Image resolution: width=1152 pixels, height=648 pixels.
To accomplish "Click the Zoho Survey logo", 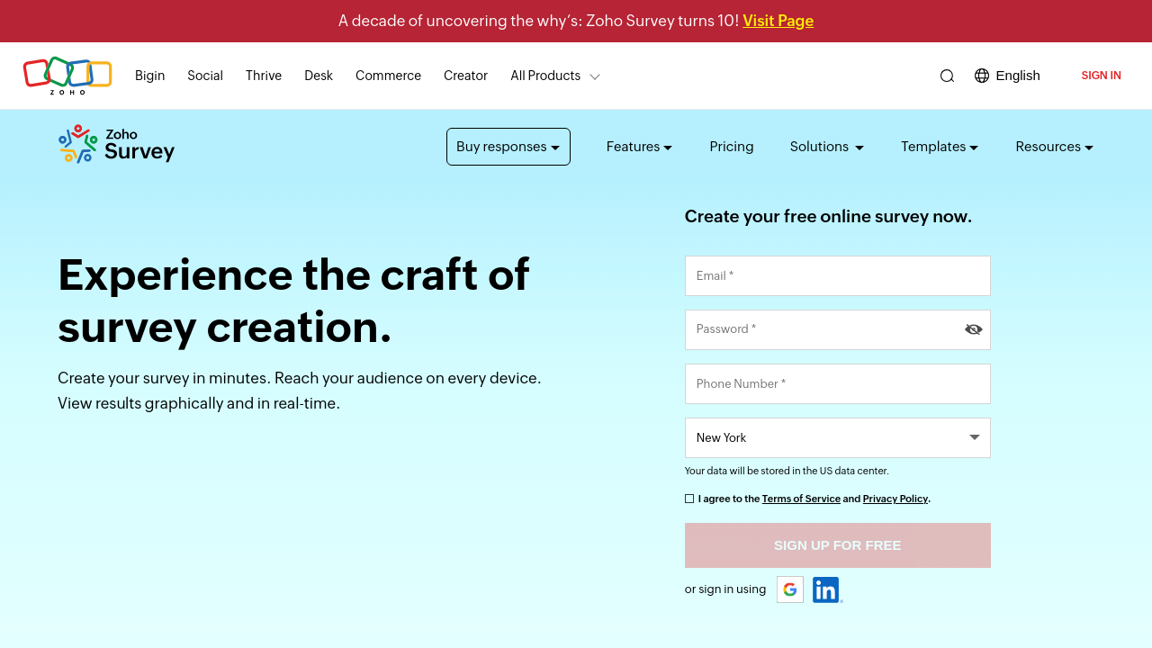I will 117,145.
